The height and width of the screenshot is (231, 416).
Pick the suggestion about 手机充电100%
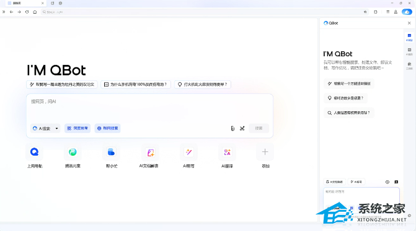click(136, 85)
